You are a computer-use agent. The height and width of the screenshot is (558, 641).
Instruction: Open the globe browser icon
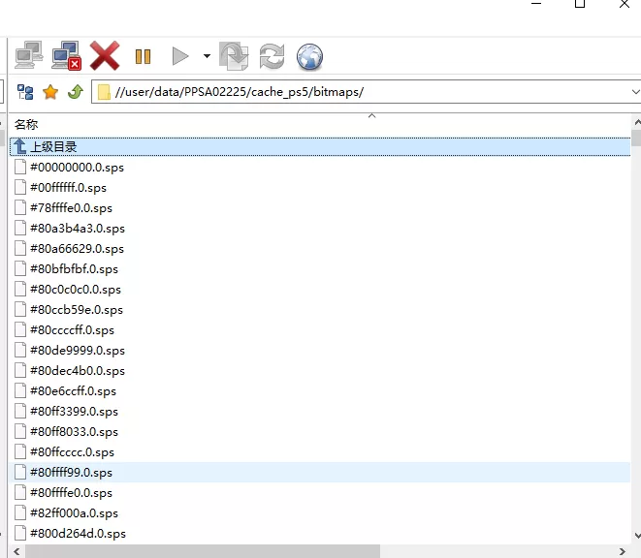[x=309, y=56]
